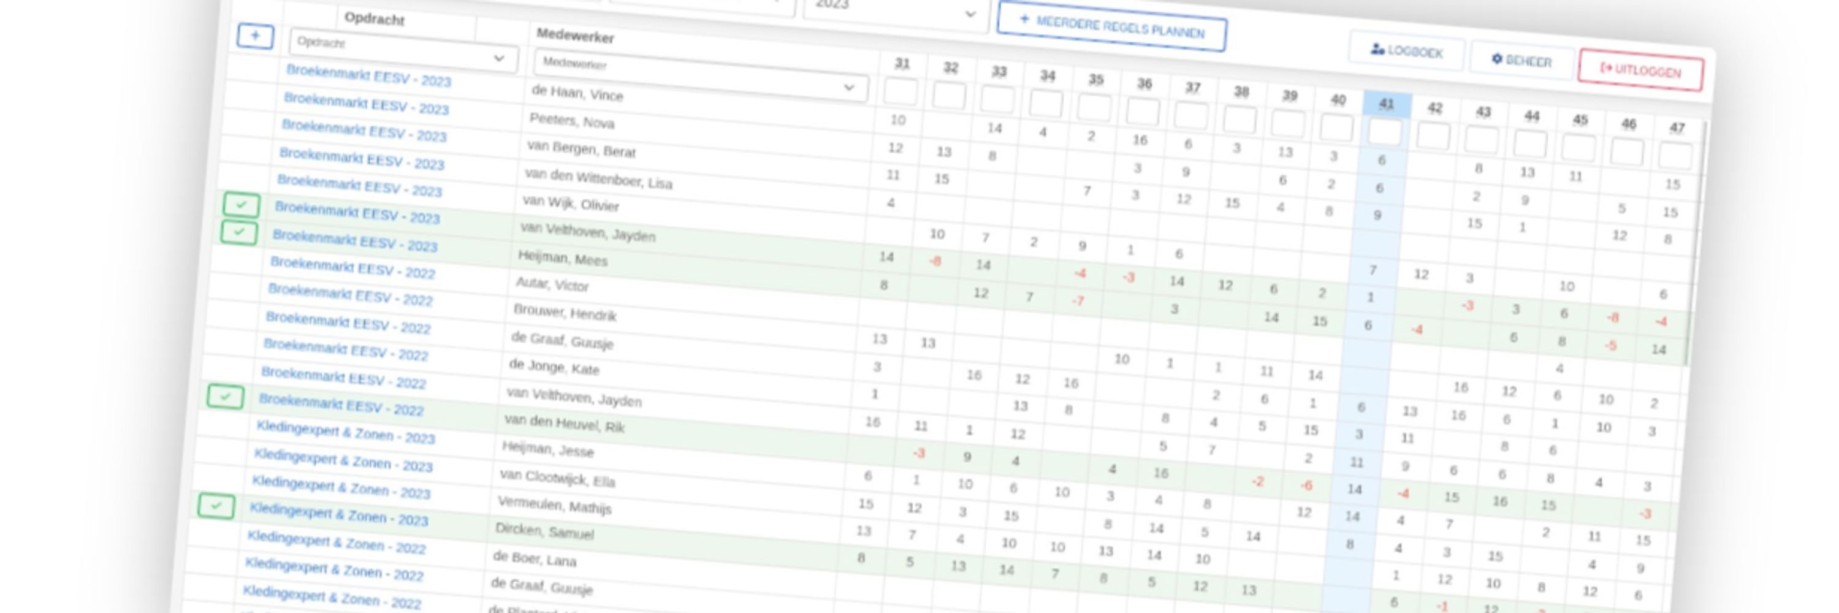1839x613 pixels.
Task: Select the highlighted week 41 column header
Action: [x=1387, y=104]
